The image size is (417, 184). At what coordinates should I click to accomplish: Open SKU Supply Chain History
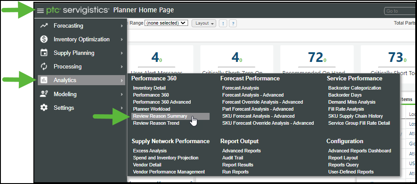[355, 116]
